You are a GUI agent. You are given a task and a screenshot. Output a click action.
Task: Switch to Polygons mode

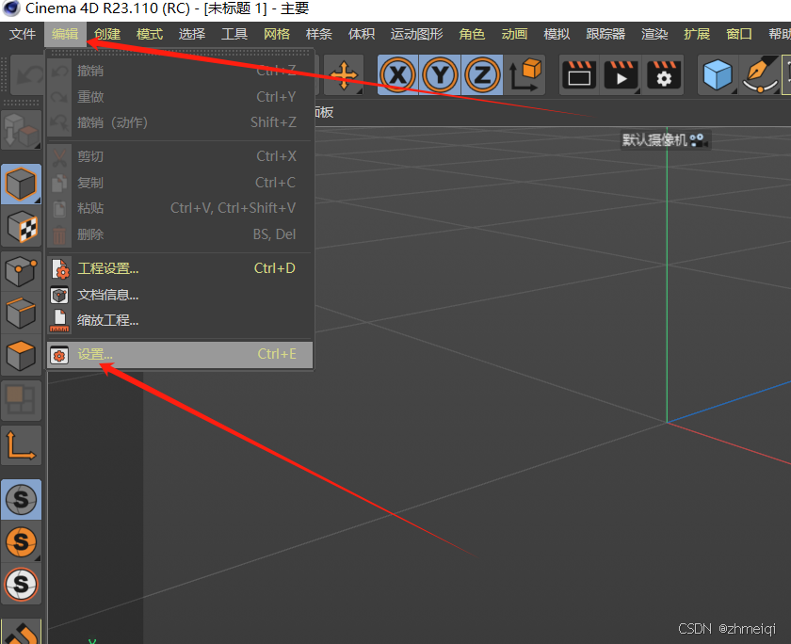tap(21, 356)
